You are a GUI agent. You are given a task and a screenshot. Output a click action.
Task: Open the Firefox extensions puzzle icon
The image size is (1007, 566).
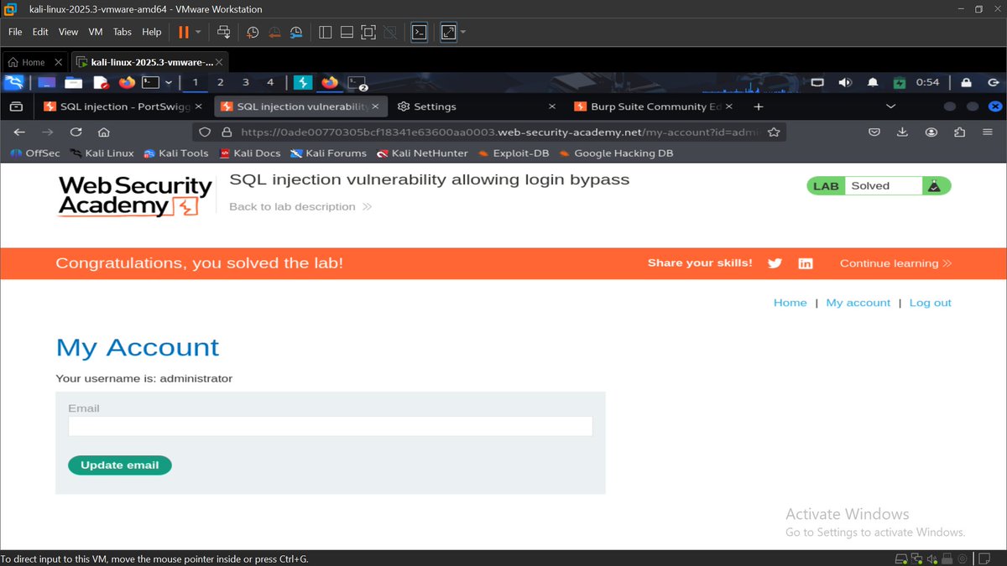[960, 132]
